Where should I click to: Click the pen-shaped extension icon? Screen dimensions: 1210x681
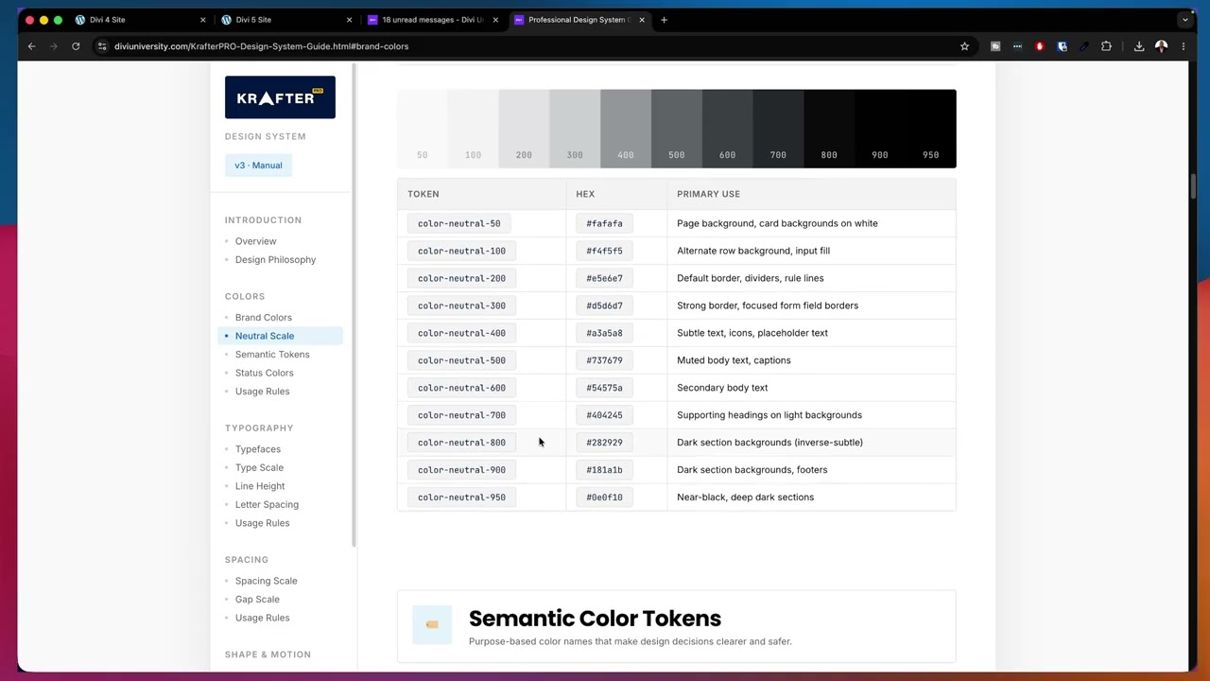coord(1084,46)
